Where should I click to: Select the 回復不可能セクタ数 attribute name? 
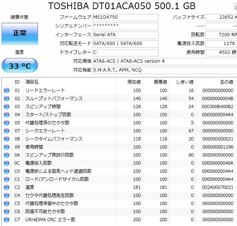[45, 212]
